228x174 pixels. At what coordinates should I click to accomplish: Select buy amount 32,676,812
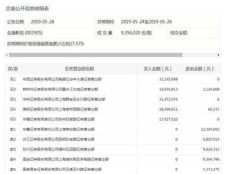pyautogui.click(x=168, y=89)
